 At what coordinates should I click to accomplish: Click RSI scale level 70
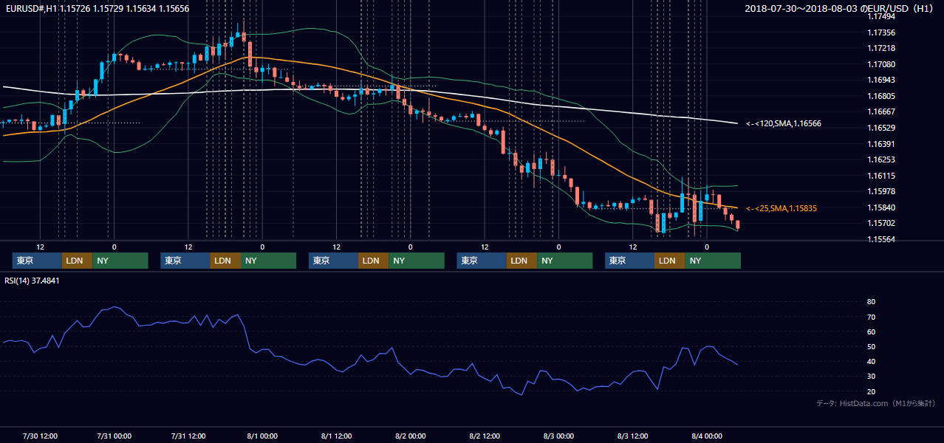coord(872,317)
